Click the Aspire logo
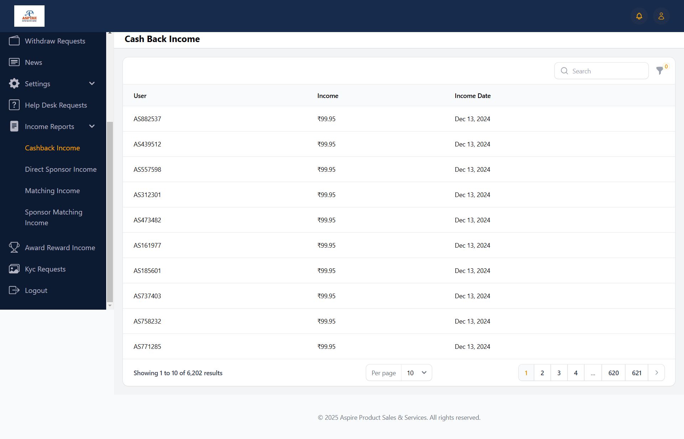This screenshot has width=684, height=439. point(29,16)
